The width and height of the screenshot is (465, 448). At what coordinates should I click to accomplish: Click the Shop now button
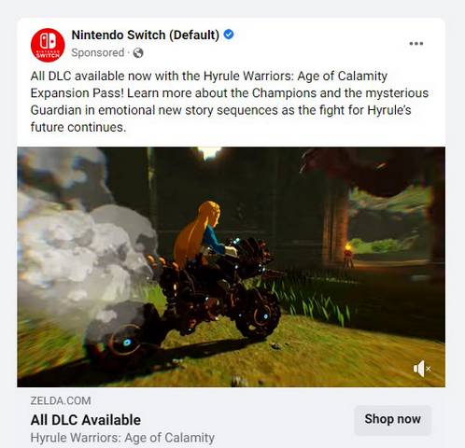pos(392,419)
